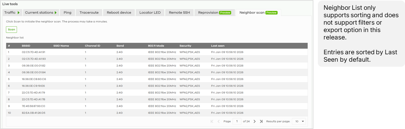Open Results per page dropdown

(x=299, y=121)
